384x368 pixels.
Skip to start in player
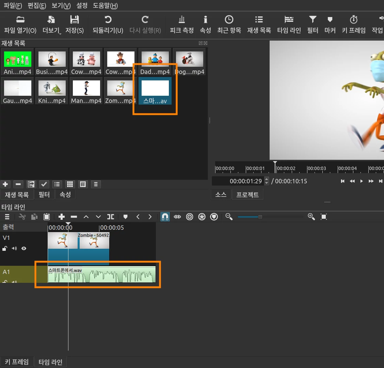(342, 181)
